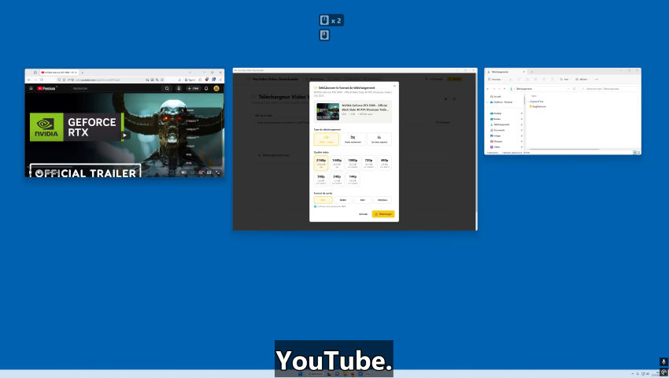Open Documents in Explorer sidebar

[x=498, y=130]
